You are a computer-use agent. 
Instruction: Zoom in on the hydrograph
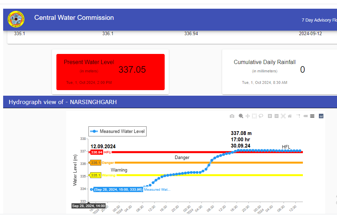pos(270,116)
